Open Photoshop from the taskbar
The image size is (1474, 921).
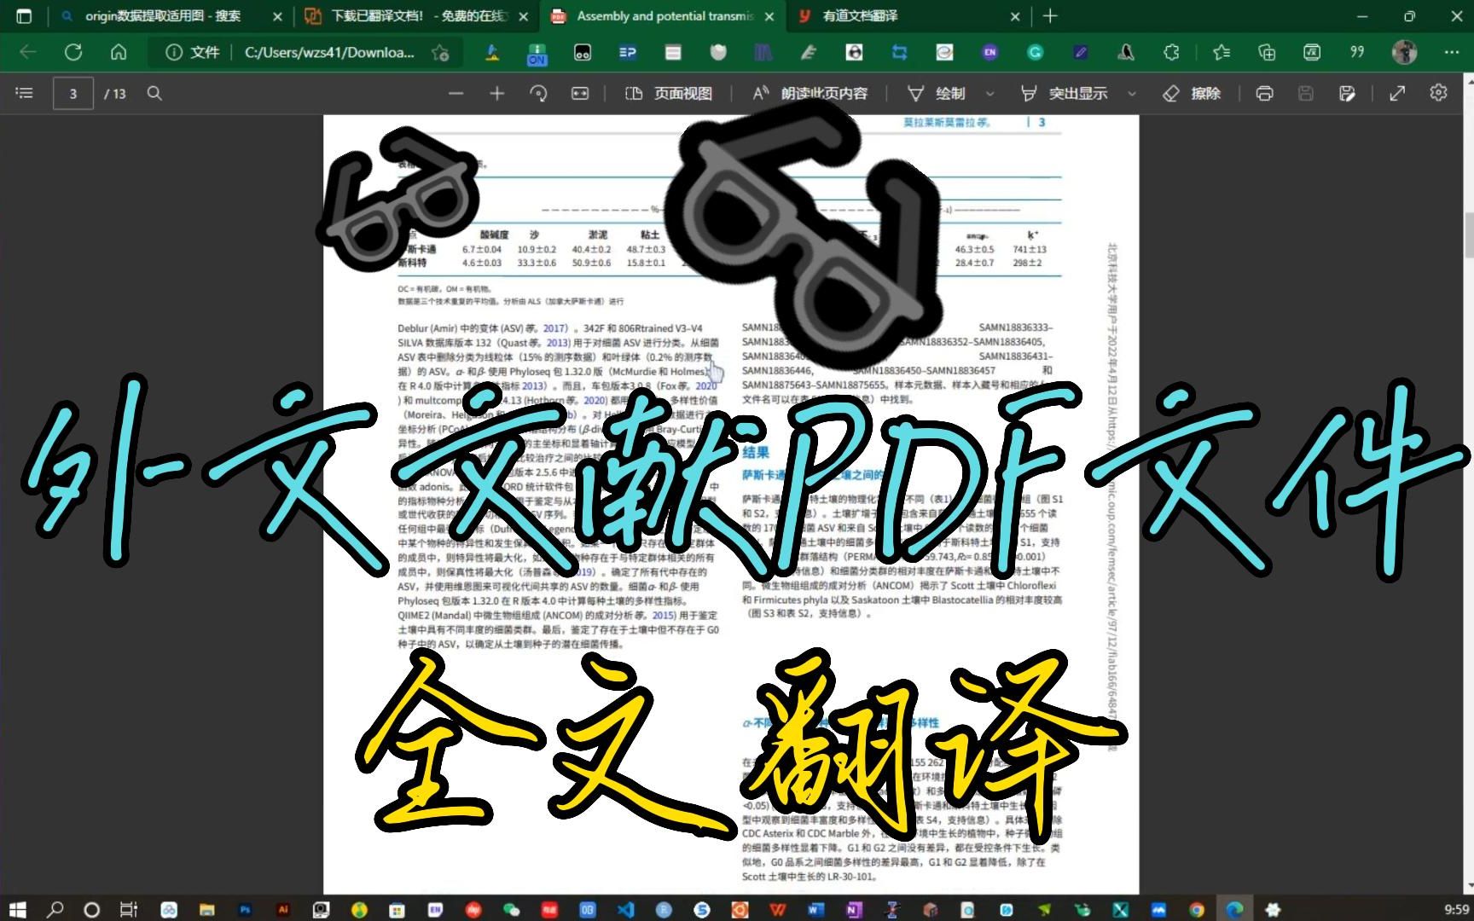pyautogui.click(x=246, y=910)
